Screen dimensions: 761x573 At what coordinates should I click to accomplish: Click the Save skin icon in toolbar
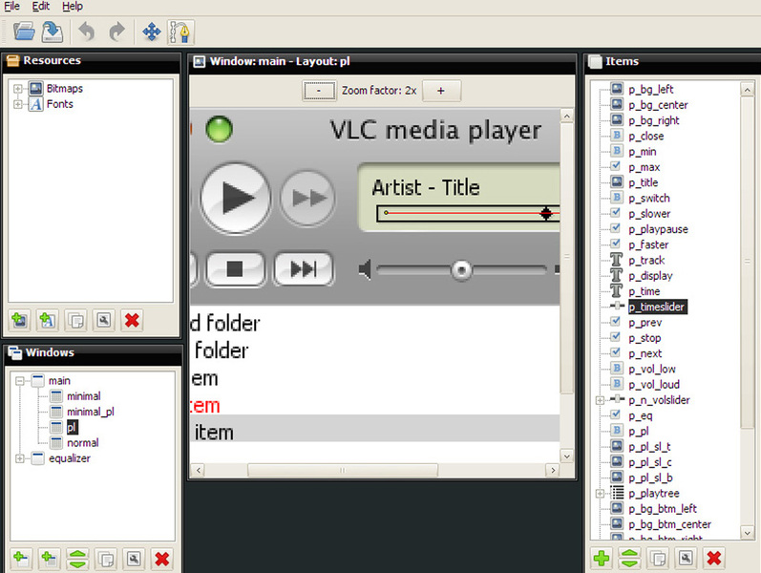pos(53,32)
